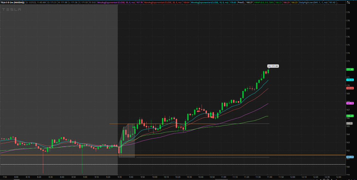Select the gray 165.3 price level bubble
The image size is (357, 180).
click(x=349, y=123)
